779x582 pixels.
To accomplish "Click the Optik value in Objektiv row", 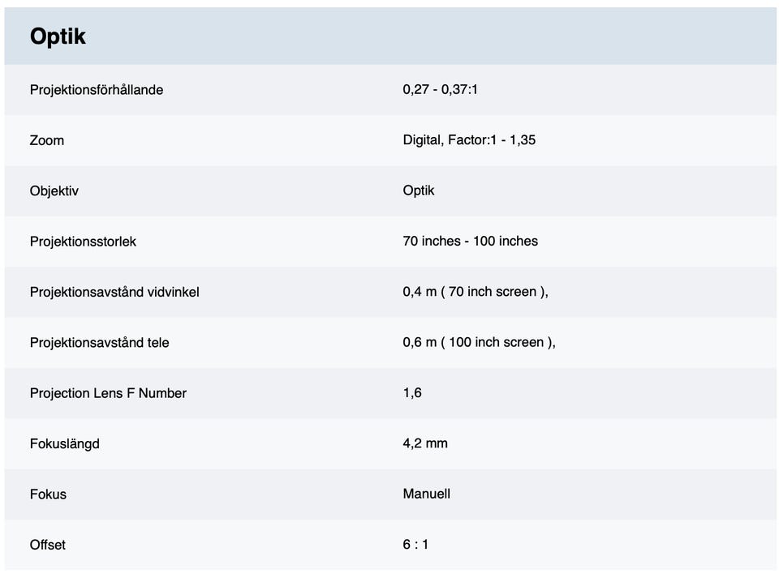I will coord(418,190).
